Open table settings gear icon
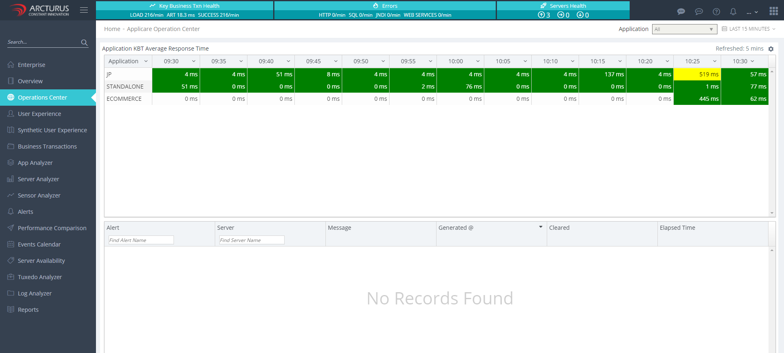The width and height of the screenshot is (784, 353). 771,49
